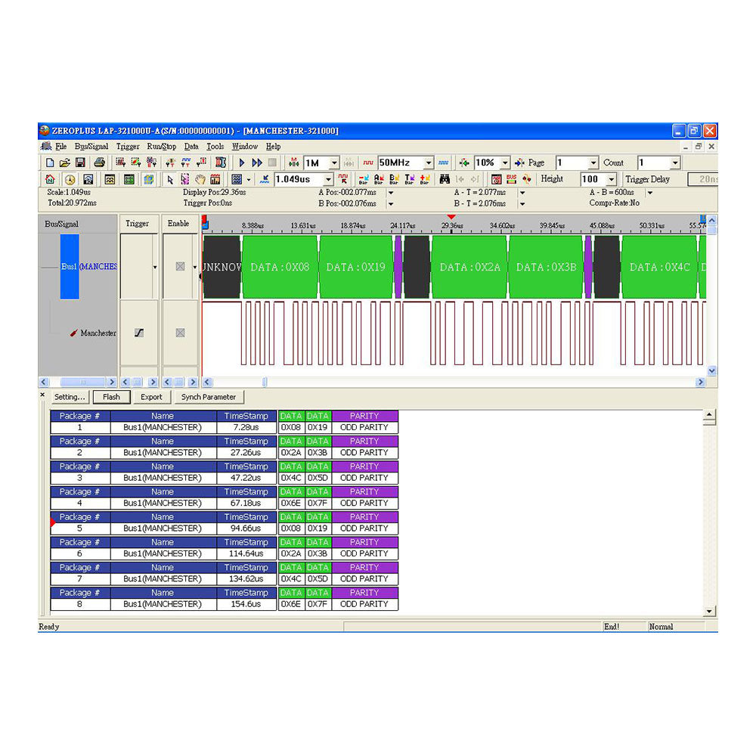
Task: Save the capture with the floppy disk icon
Action: pos(81,163)
